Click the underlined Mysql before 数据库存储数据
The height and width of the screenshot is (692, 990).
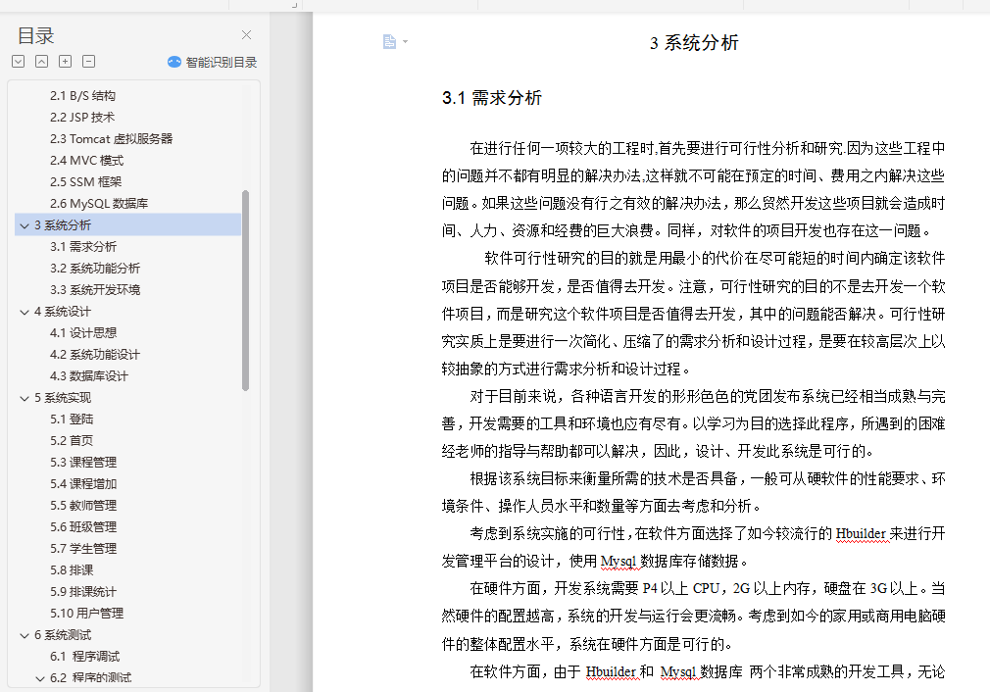(619, 562)
